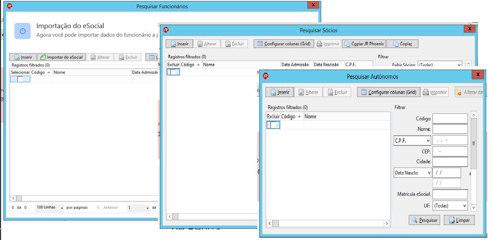Open Configurar colunas (Grid) in Autônomos window

[x=389, y=92]
